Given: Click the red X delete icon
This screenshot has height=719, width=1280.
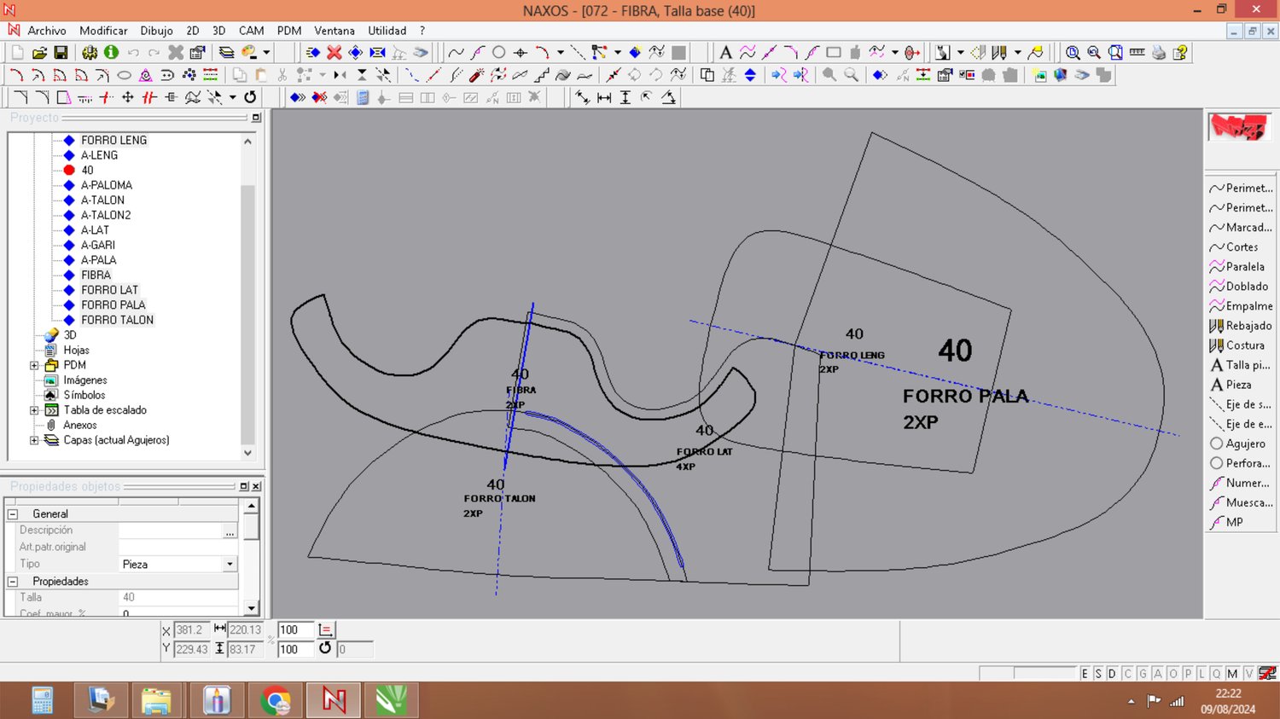Looking at the screenshot, I should pos(335,53).
